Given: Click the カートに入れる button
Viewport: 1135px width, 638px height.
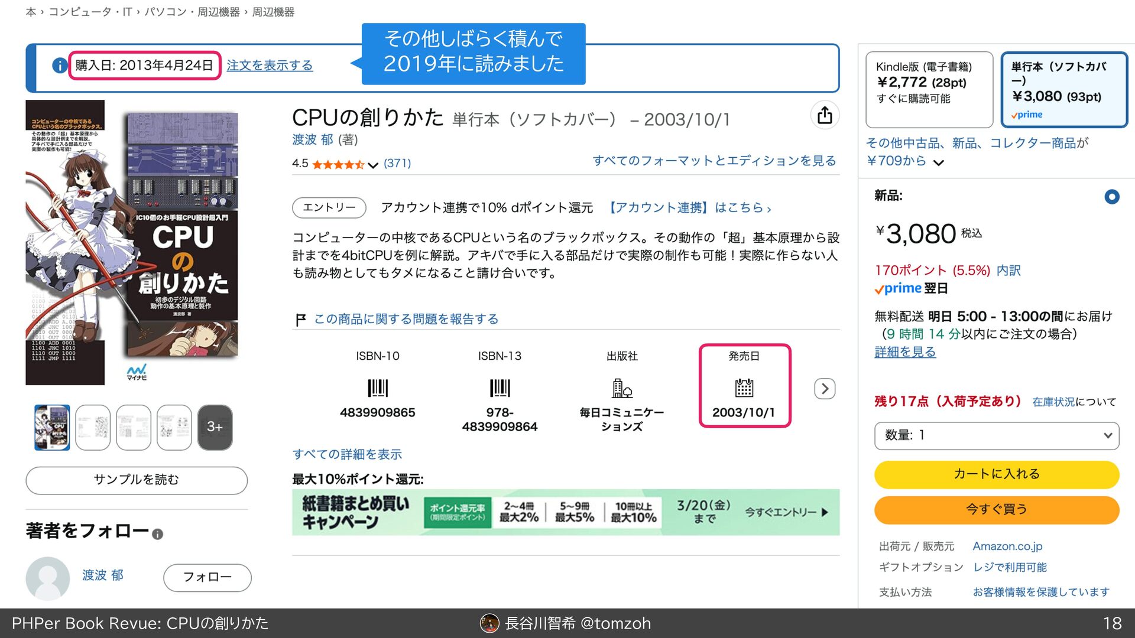Looking at the screenshot, I should [996, 474].
